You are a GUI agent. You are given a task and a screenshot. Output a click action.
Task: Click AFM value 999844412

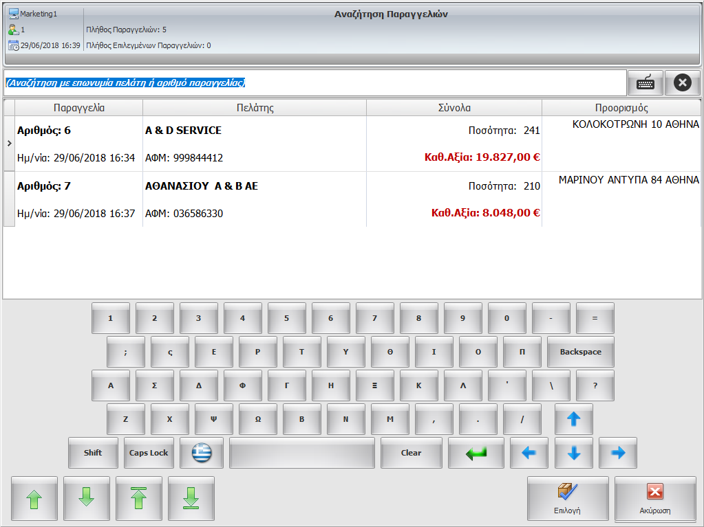(198, 158)
